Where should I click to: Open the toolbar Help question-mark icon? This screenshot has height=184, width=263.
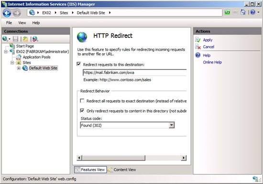[x=252, y=12]
